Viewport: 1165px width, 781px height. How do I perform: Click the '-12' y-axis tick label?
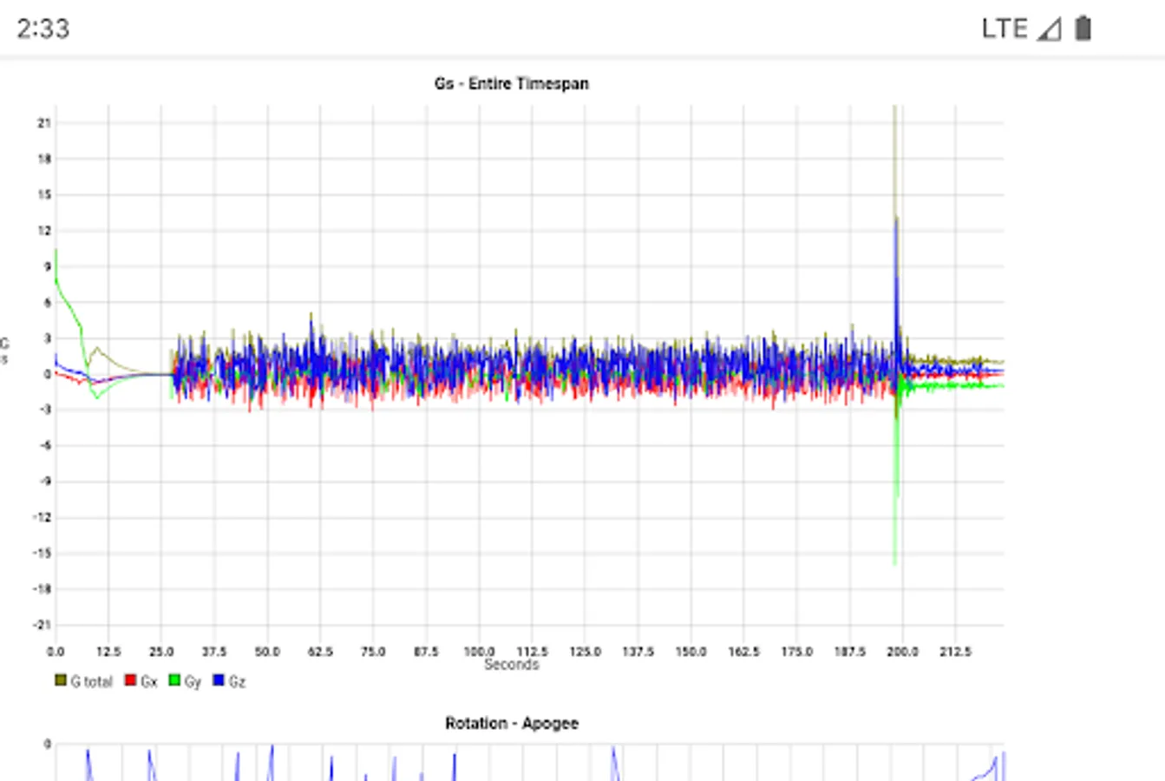click(43, 517)
